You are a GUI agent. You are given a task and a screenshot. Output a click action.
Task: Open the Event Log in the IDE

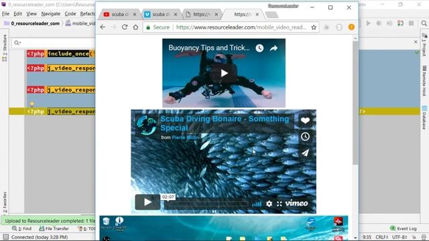[404, 228]
